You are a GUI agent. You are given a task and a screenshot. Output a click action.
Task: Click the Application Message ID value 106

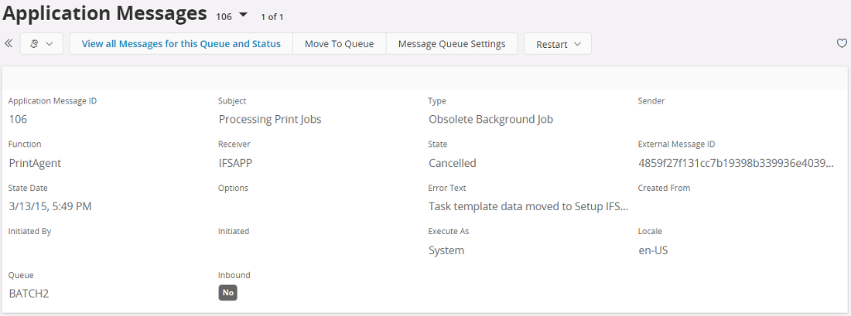(x=19, y=119)
